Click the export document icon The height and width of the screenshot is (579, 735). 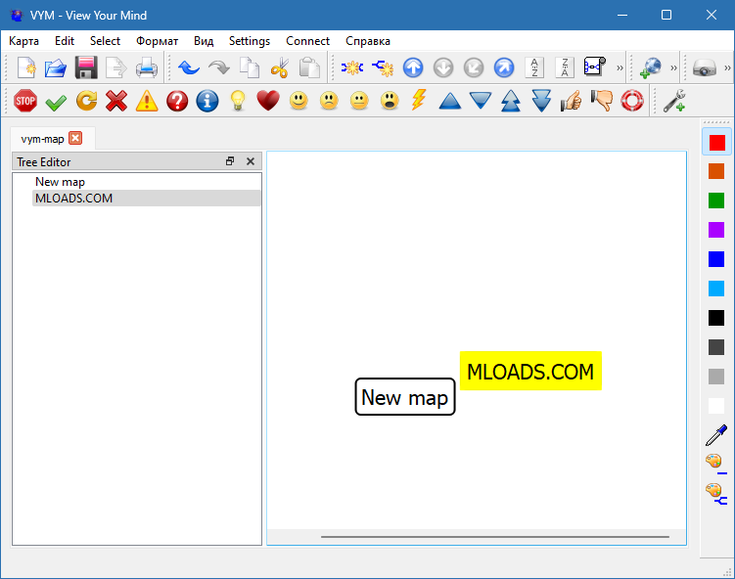coord(116,67)
